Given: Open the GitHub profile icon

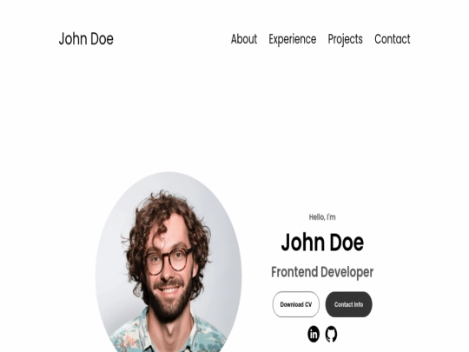Looking at the screenshot, I should (331, 334).
